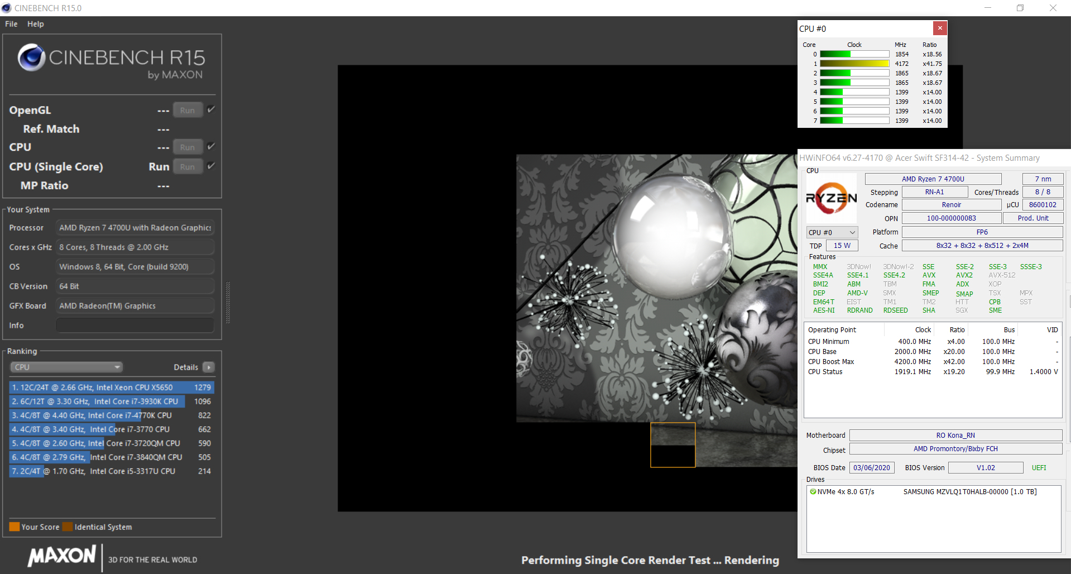Open the File menu
The image size is (1071, 574).
click(x=11, y=24)
